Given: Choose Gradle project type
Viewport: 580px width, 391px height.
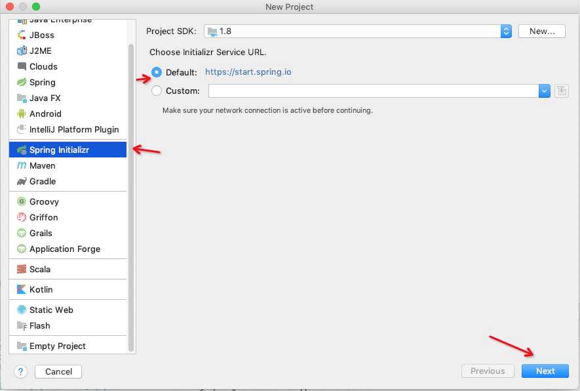Looking at the screenshot, I should click(x=68, y=182).
